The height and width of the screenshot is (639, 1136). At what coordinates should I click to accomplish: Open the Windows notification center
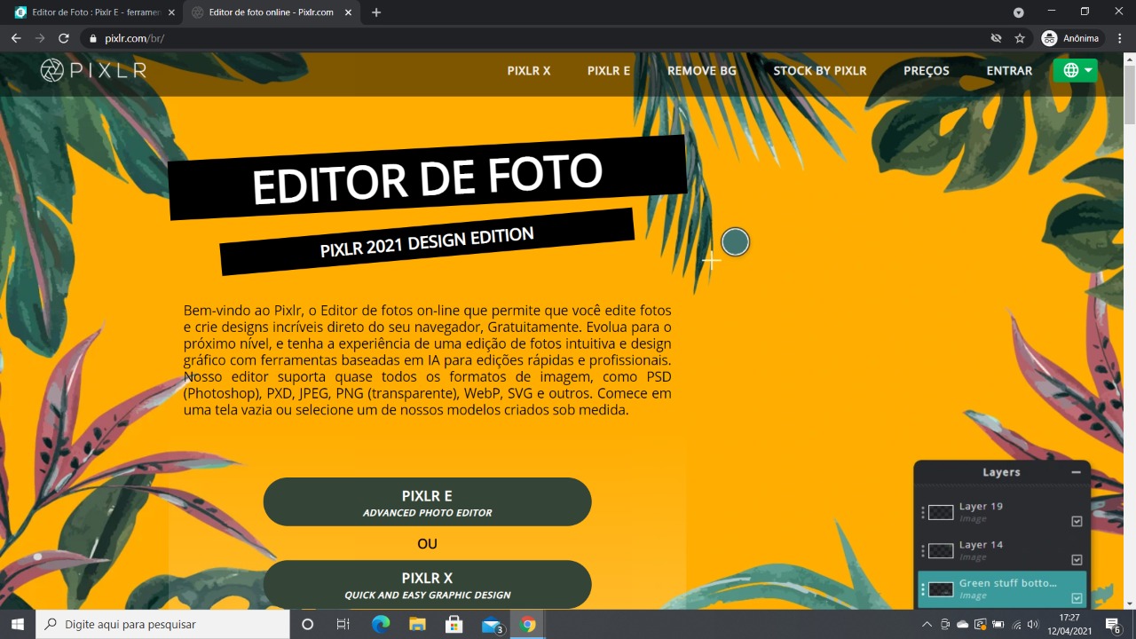pos(1112,625)
